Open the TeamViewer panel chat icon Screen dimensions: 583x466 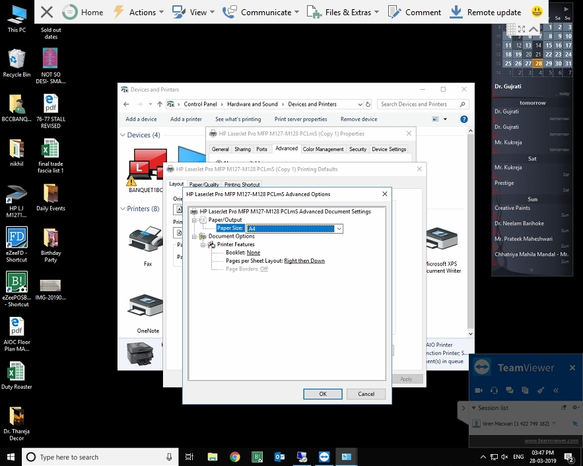pos(509,390)
